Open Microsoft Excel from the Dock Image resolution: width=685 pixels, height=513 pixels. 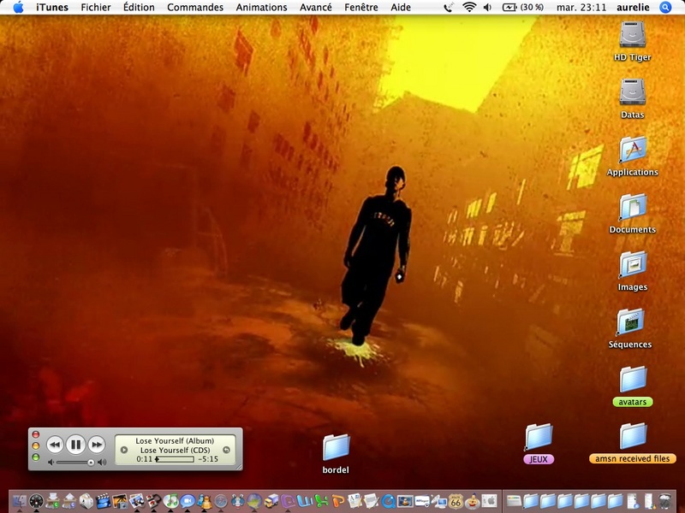pos(322,501)
